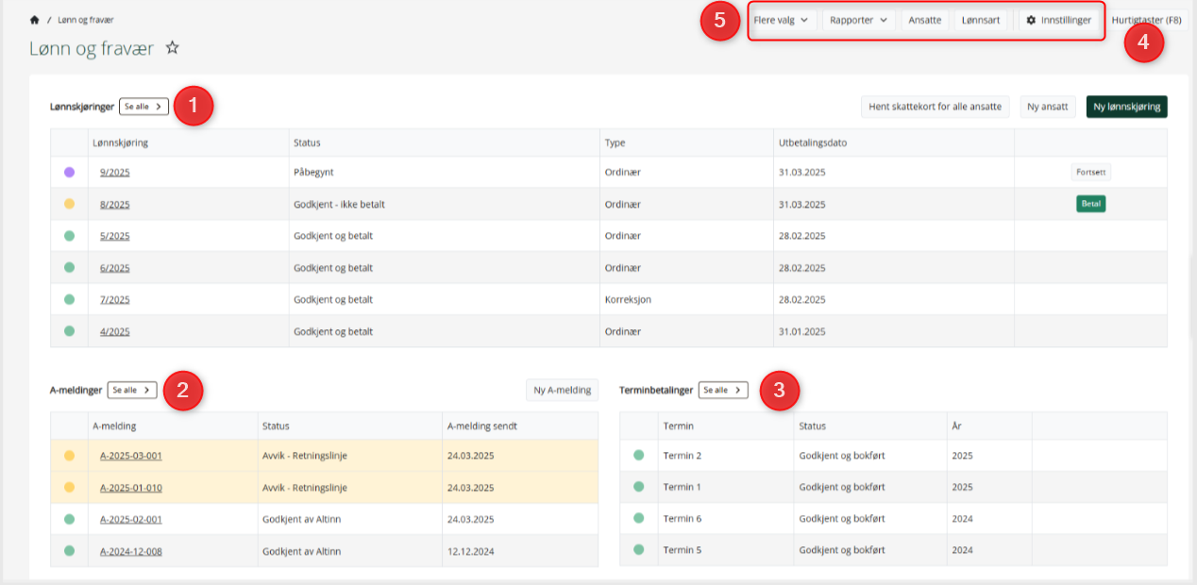The image size is (1197, 585).
Task: Click green status dot for A-2025-02-001
Action: tap(69, 519)
